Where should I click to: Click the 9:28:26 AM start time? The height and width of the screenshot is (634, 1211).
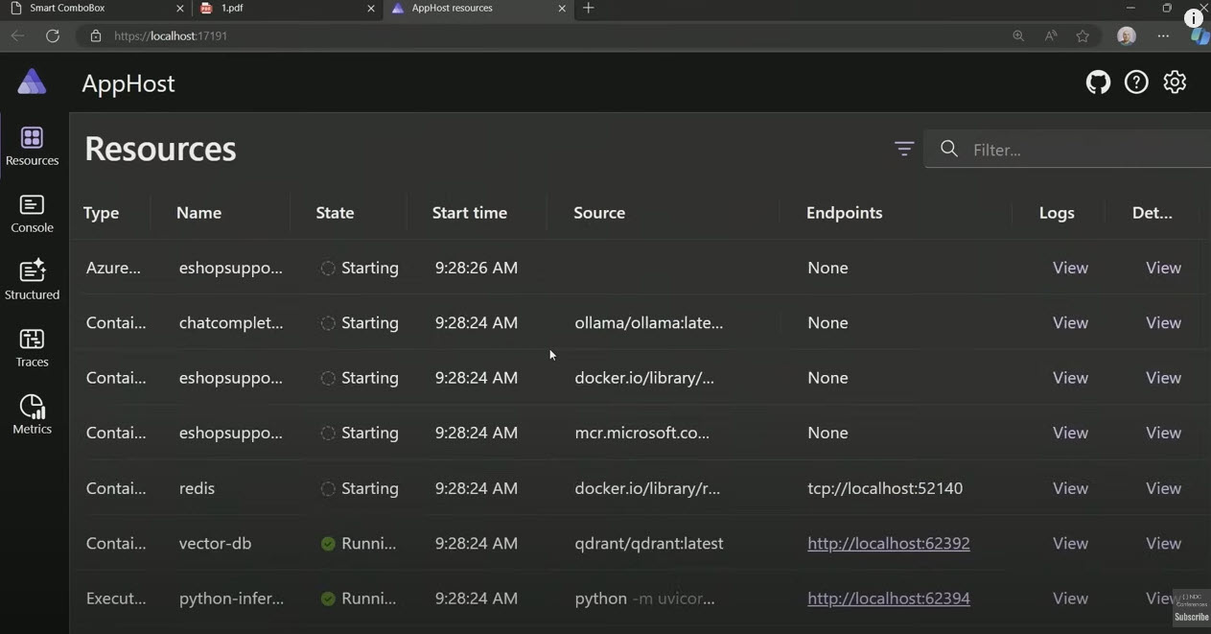point(477,268)
